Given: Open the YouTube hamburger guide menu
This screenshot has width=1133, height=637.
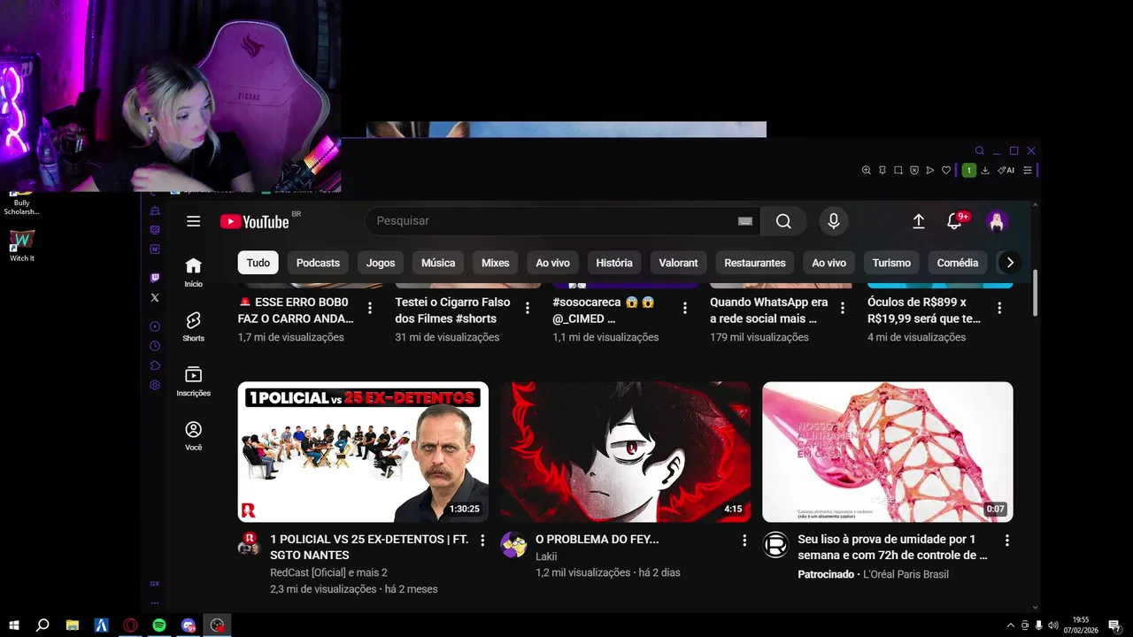Looking at the screenshot, I should [x=193, y=221].
